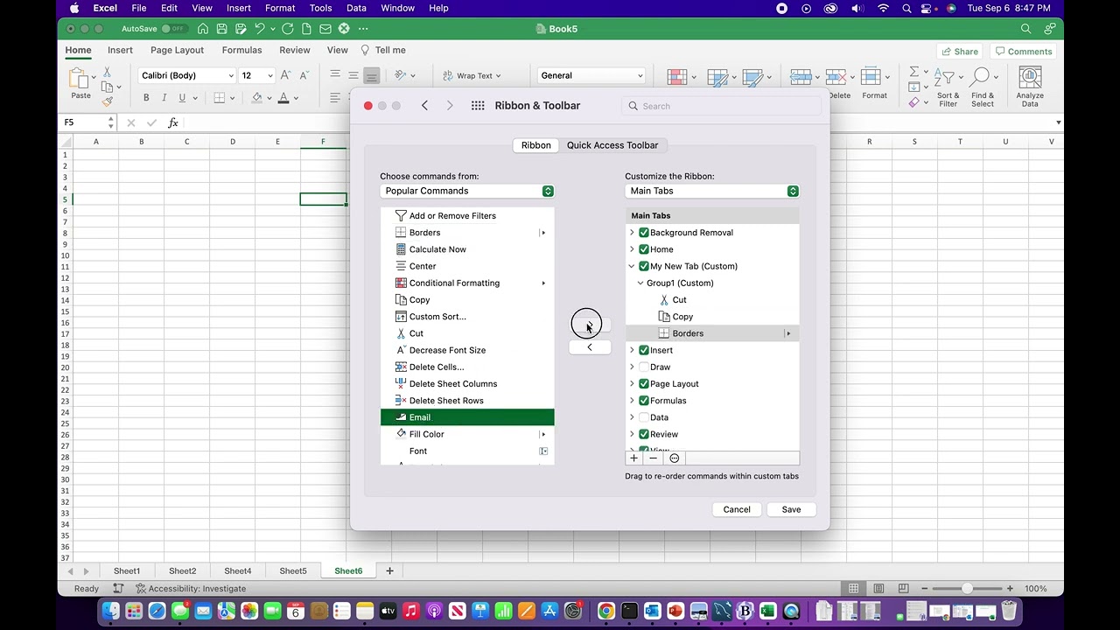This screenshot has height=630, width=1120.
Task: Click the Save button in dialog
Action: click(791, 509)
